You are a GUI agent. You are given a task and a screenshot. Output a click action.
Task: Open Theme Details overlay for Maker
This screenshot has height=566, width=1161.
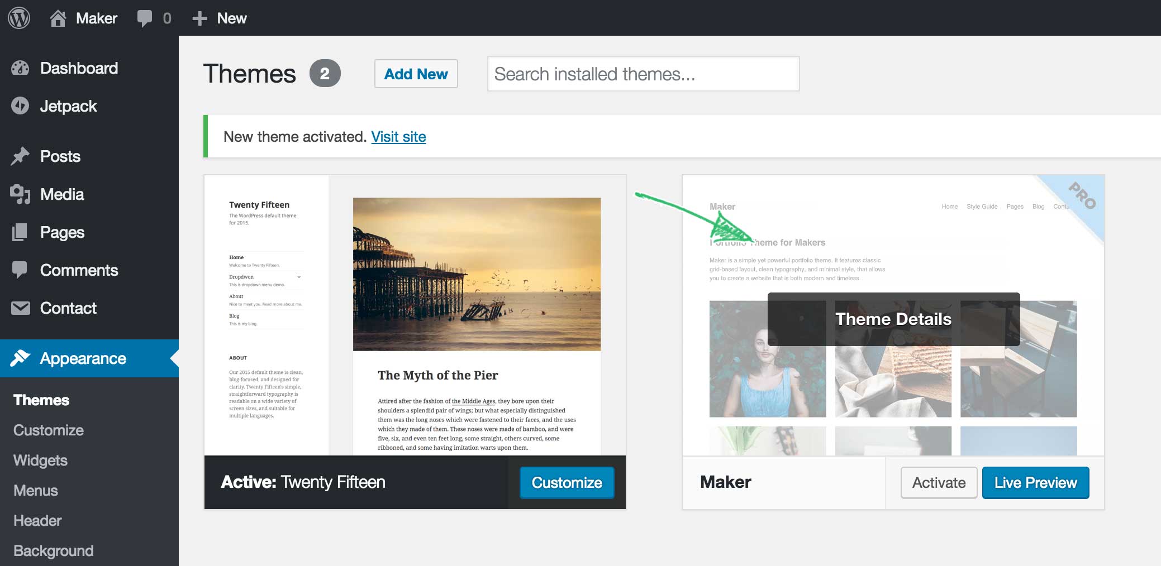(x=894, y=319)
